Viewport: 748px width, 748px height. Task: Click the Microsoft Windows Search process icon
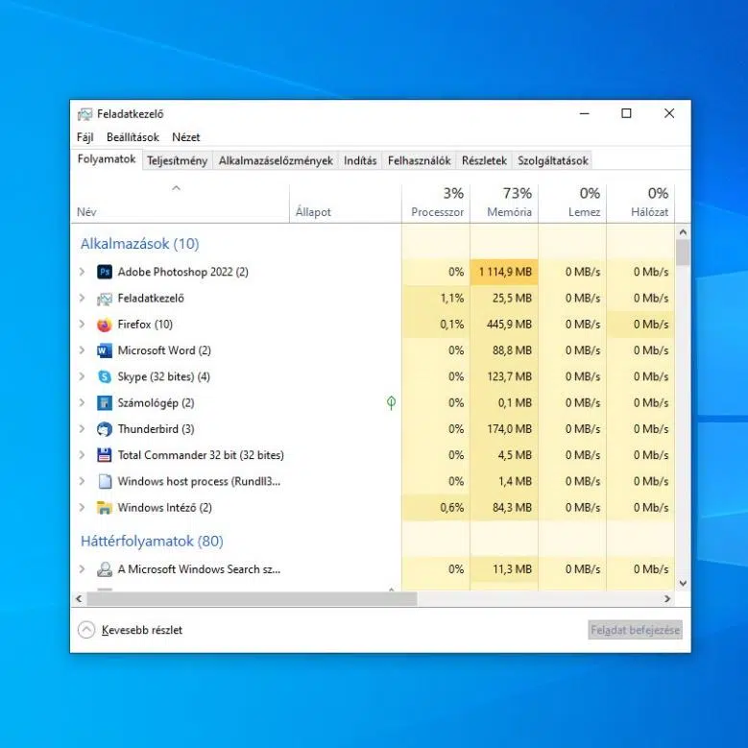(105, 569)
